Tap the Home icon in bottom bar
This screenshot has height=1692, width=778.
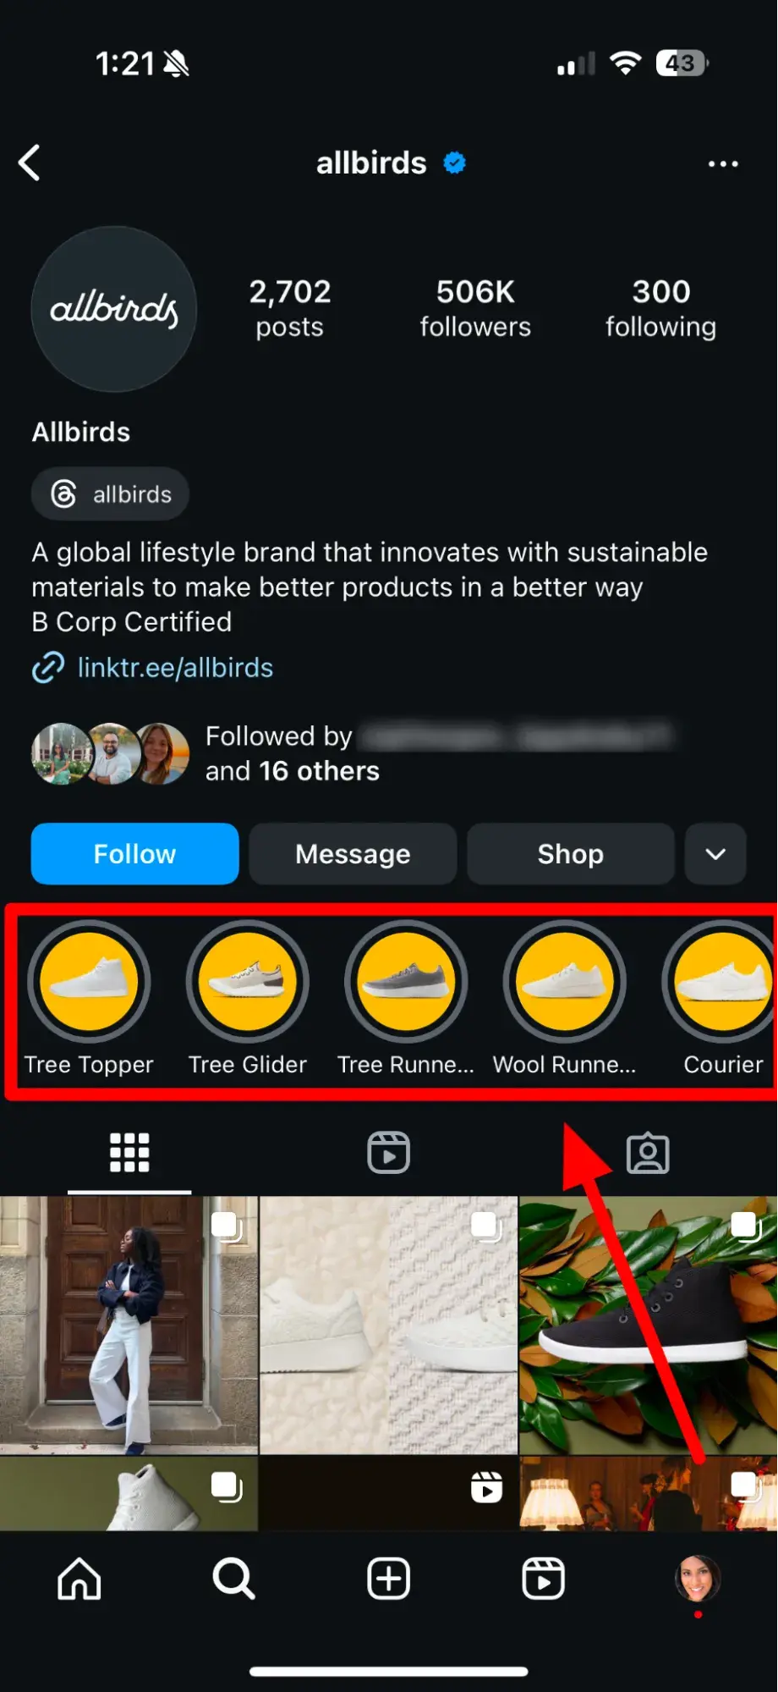[79, 1579]
